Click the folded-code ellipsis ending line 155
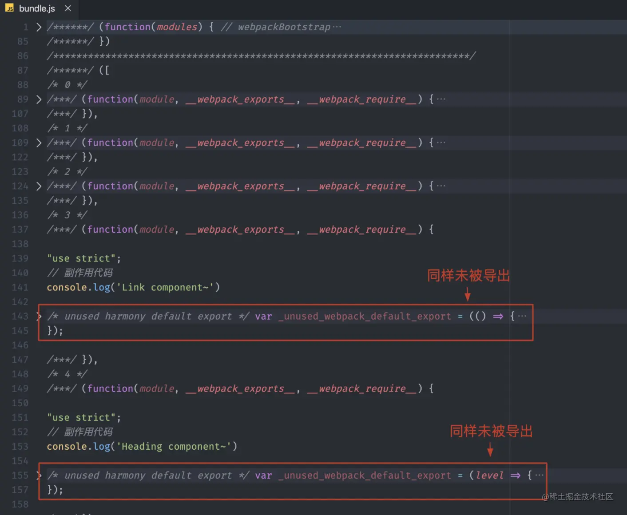Image resolution: width=627 pixels, height=515 pixels. pyautogui.click(x=540, y=475)
